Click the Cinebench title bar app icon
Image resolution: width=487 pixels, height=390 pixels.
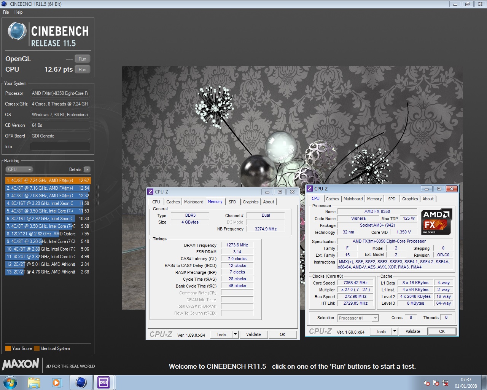pyautogui.click(x=4, y=4)
